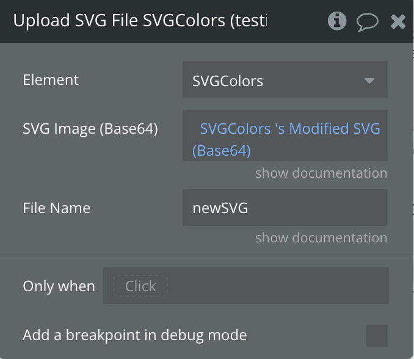Click the SVGColors value in Element field
Viewport: 414px width, 359px height.
click(228, 81)
